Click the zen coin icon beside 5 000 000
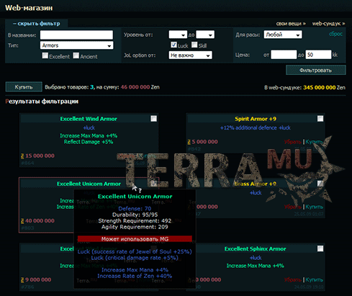352x296 pixels. pyautogui.click(x=189, y=142)
